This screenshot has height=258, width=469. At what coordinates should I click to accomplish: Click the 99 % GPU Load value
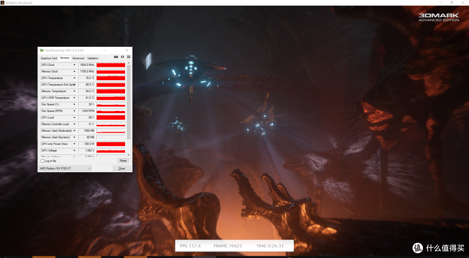click(86, 118)
